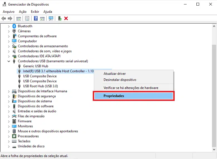This screenshot has width=217, height=159.
Task: Click the Firmware chip icon
Action: 14,121
